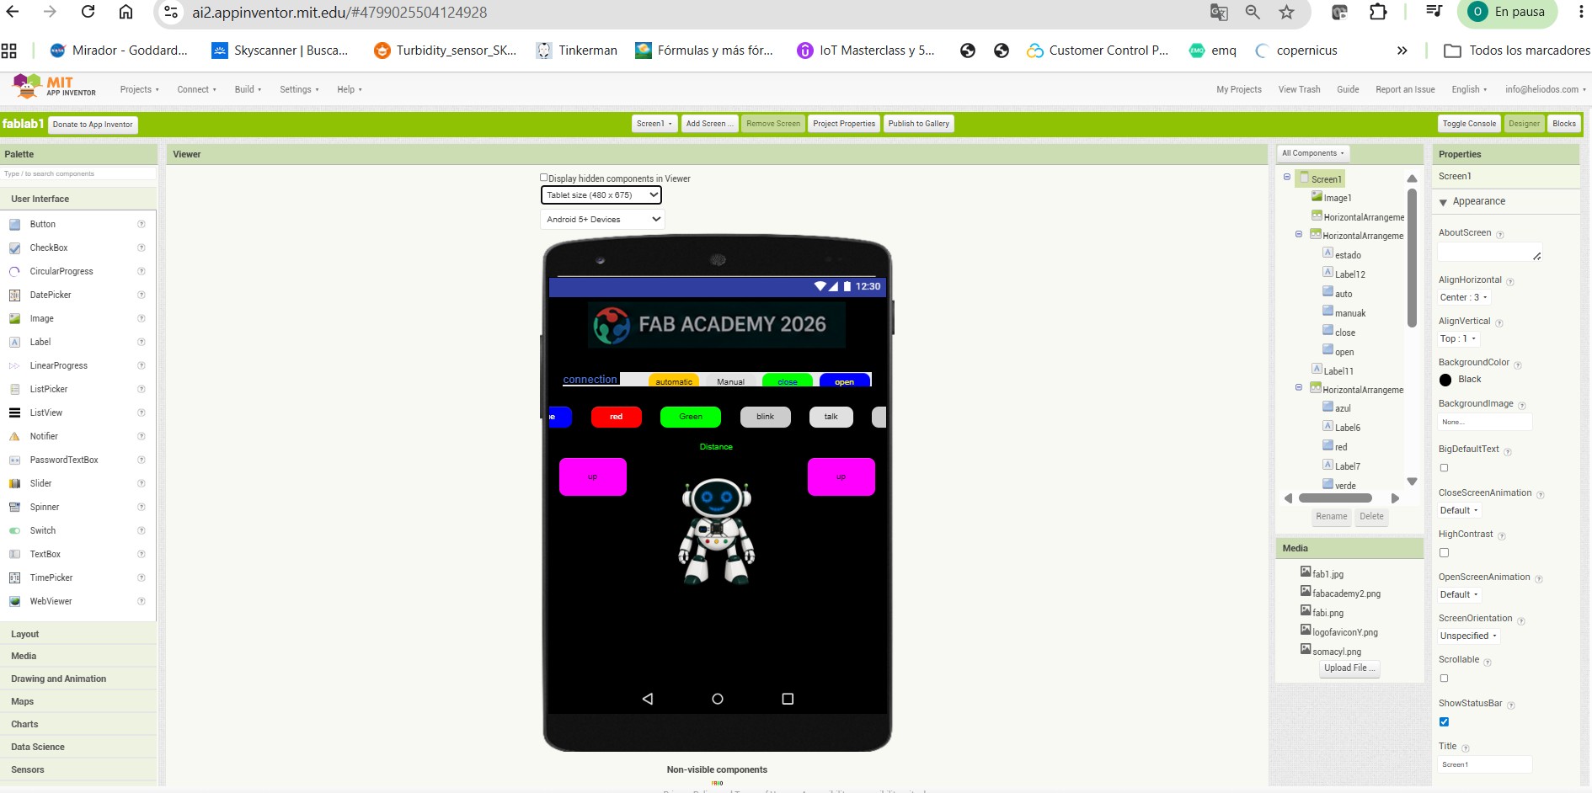Open the Connect menu
1592x793 pixels.
click(196, 89)
